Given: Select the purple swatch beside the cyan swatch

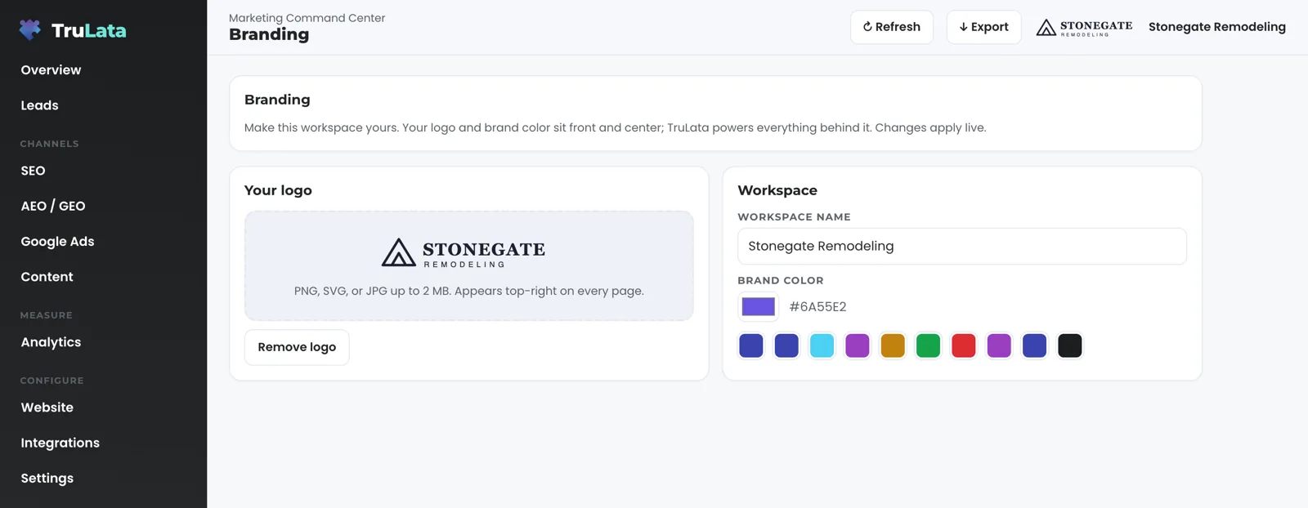Looking at the screenshot, I should click(x=857, y=345).
